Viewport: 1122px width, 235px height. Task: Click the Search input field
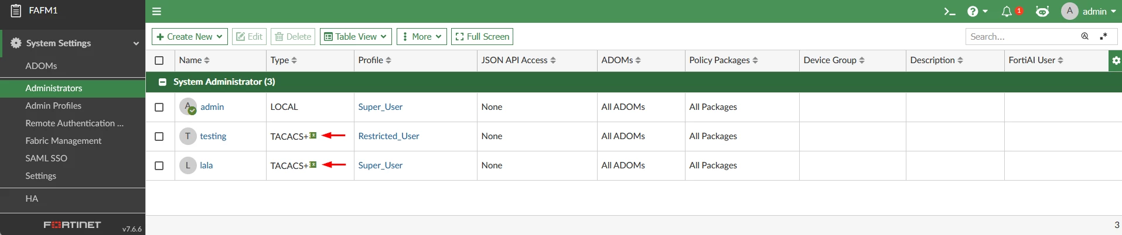1022,36
